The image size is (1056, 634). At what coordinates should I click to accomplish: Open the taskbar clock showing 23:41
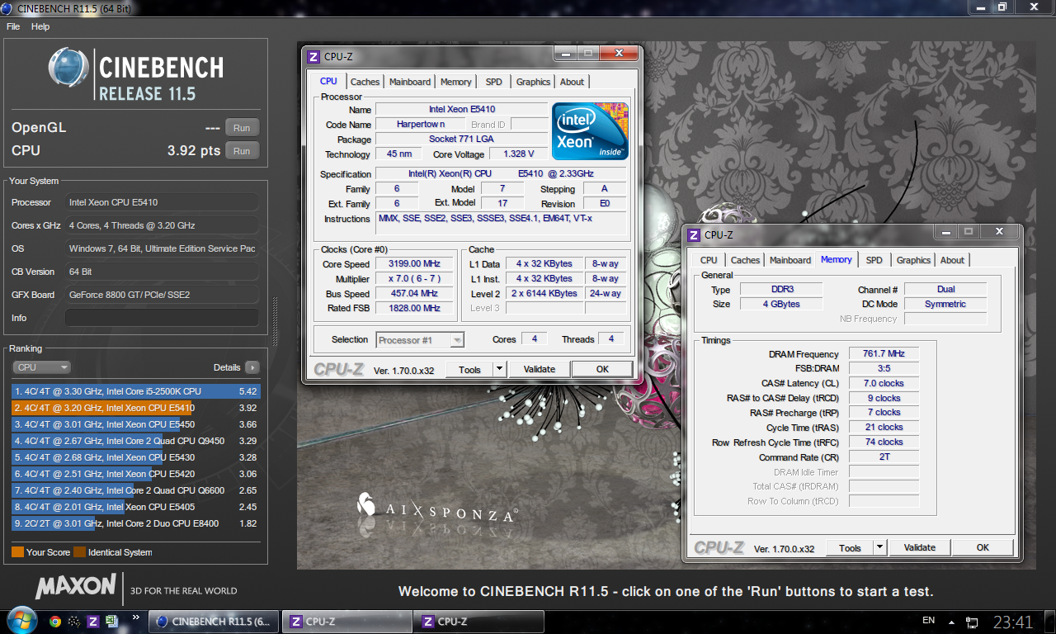[x=1013, y=622]
